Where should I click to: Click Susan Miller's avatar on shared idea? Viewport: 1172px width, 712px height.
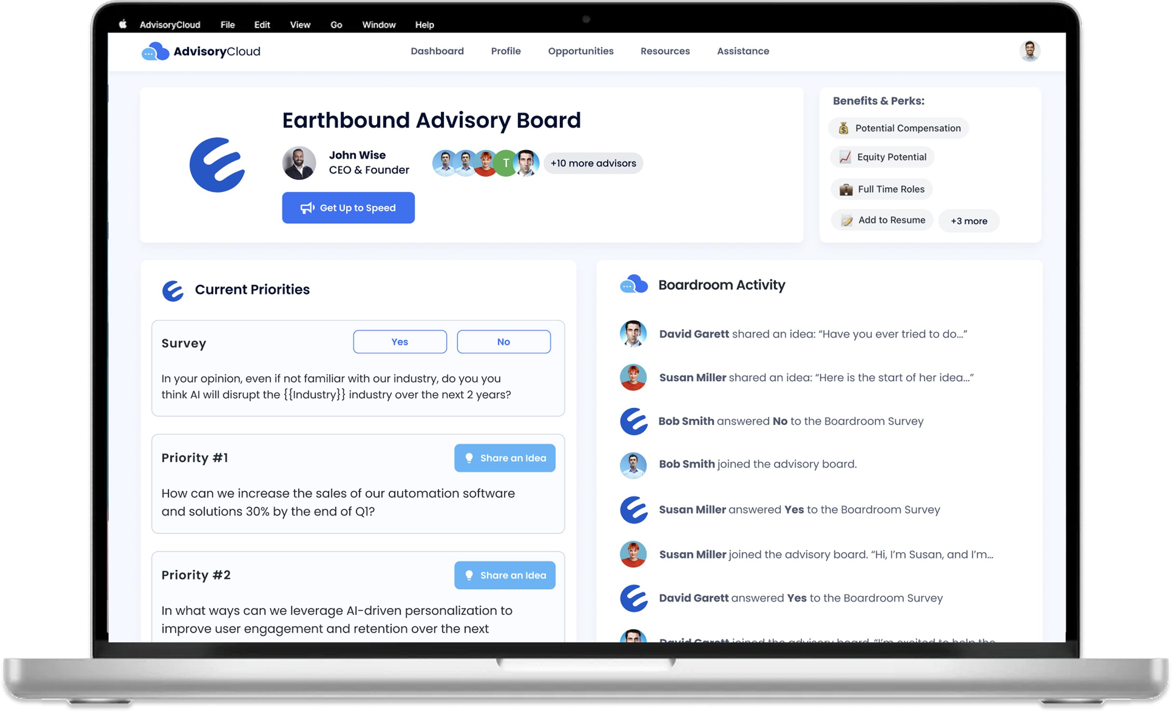pos(633,377)
